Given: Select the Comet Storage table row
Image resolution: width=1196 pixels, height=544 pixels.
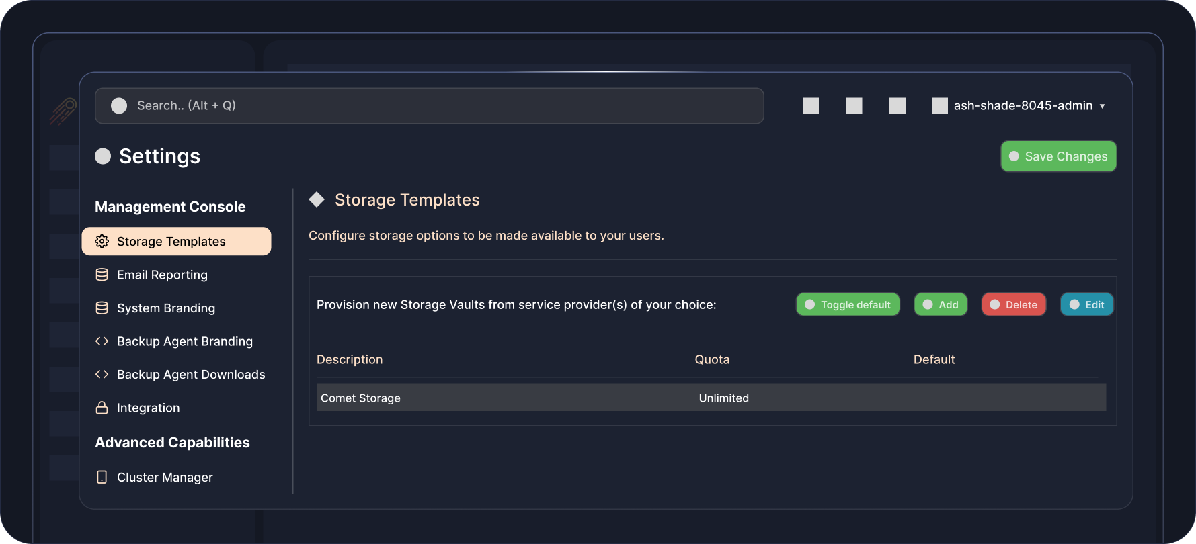Looking at the screenshot, I should tap(711, 398).
